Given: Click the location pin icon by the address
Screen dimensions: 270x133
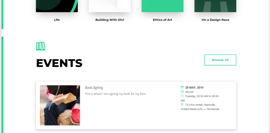Looking at the screenshot, I should click(182, 105).
